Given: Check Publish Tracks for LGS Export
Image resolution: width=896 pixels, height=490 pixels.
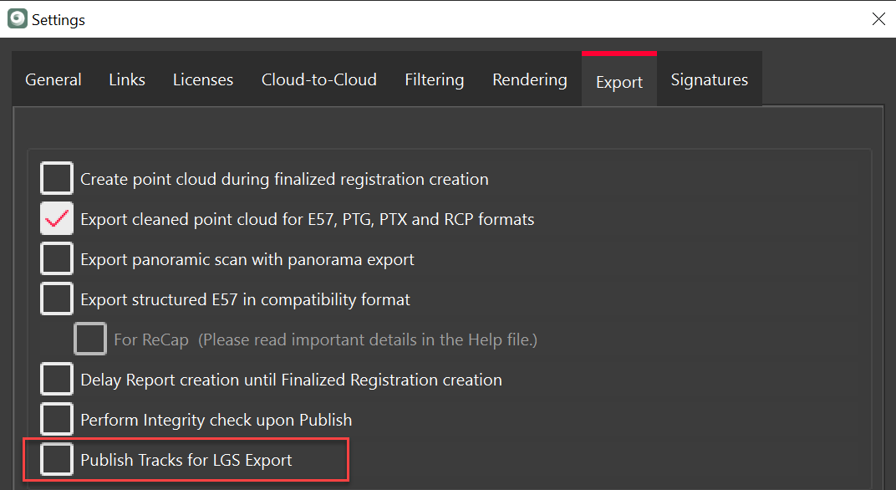Looking at the screenshot, I should pos(57,460).
